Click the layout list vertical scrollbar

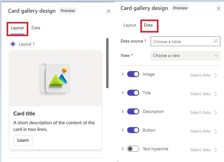[x=107, y=63]
